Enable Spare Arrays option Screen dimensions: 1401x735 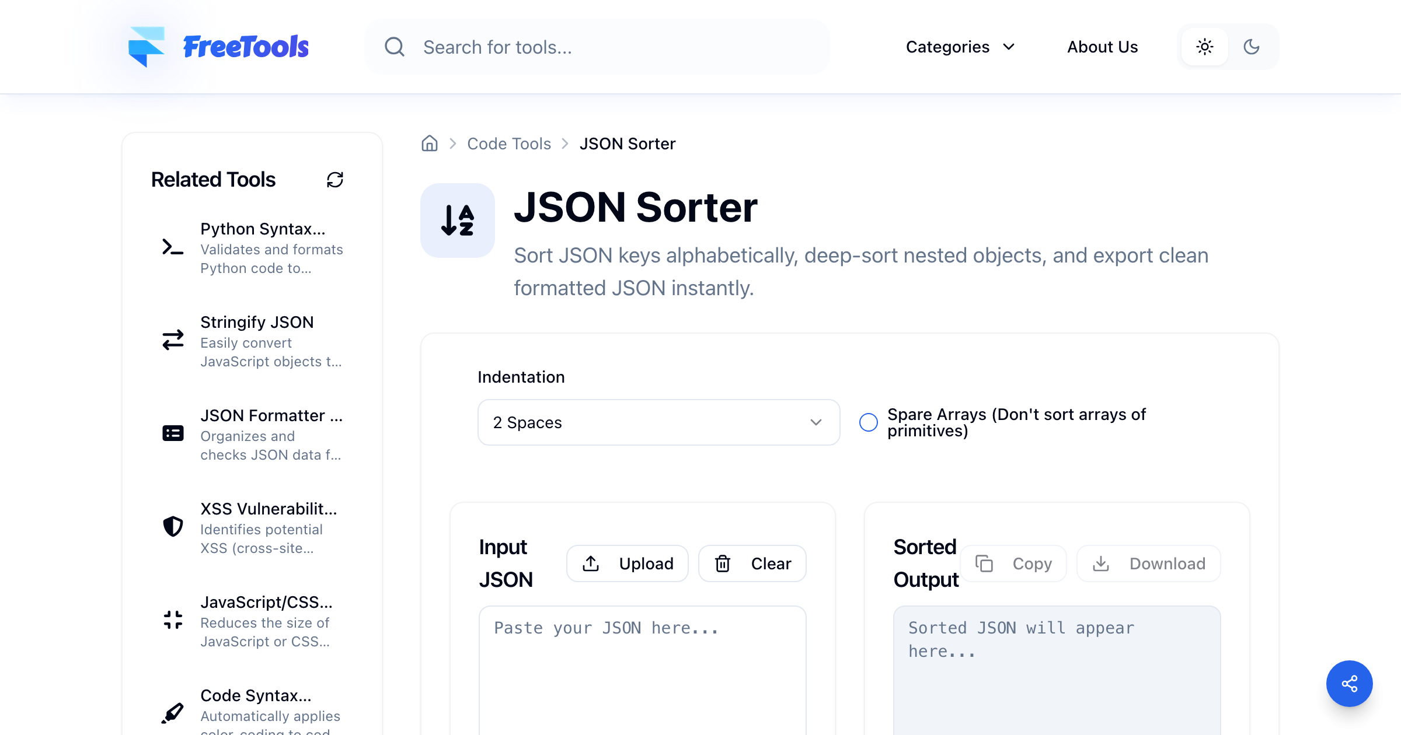[869, 422]
